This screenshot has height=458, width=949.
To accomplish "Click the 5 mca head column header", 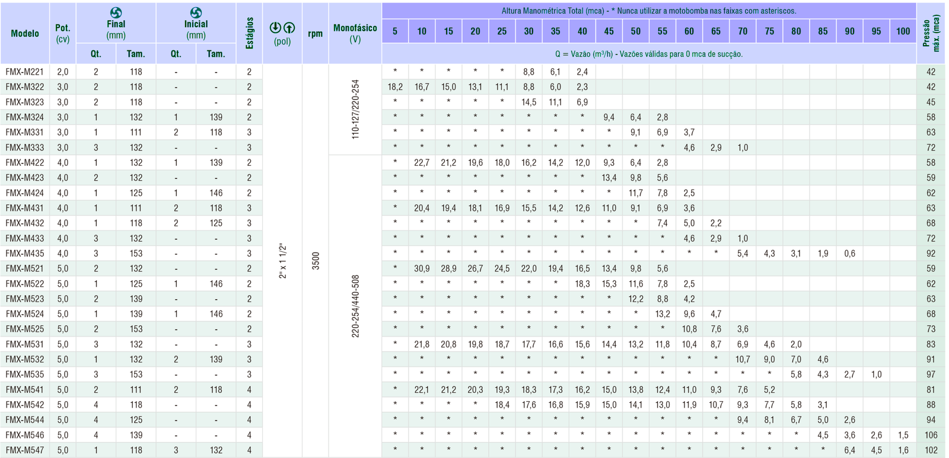I will point(395,31).
